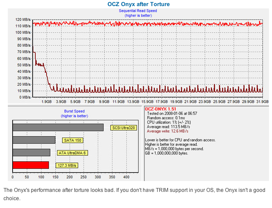The height and width of the screenshot is (208, 272).
Task: Click the '60 MB/s' y-axis label
Action: pyautogui.click(x=24, y=58)
